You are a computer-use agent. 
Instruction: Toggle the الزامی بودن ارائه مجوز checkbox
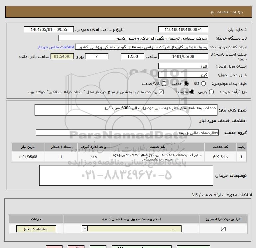click(x=223, y=229)
